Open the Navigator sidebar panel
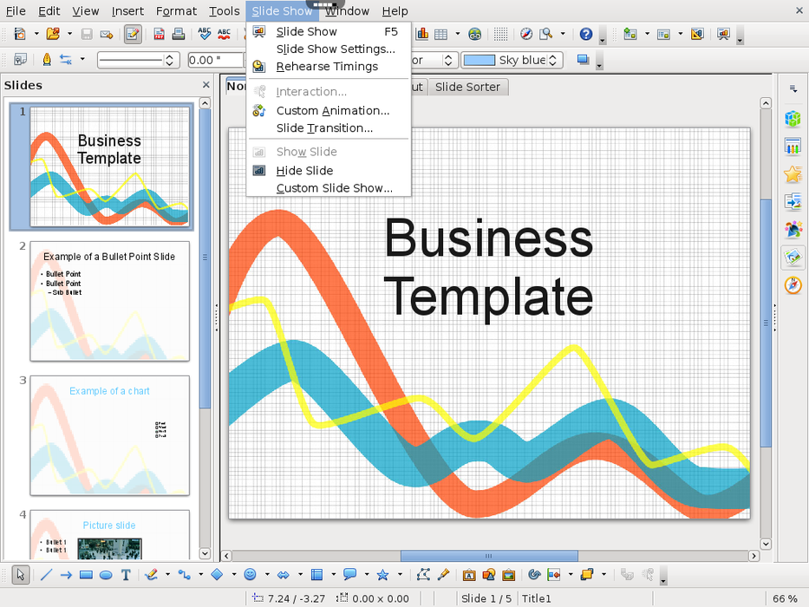Image resolution: width=809 pixels, height=607 pixels. coord(793,285)
